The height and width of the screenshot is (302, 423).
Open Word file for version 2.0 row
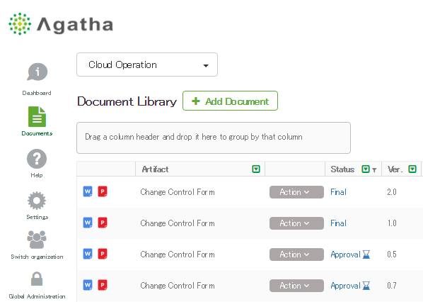(88, 191)
